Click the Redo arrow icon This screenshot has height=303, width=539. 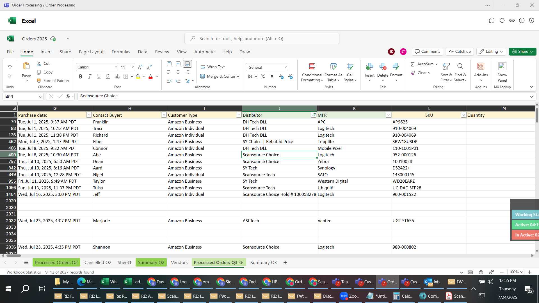(x=10, y=76)
